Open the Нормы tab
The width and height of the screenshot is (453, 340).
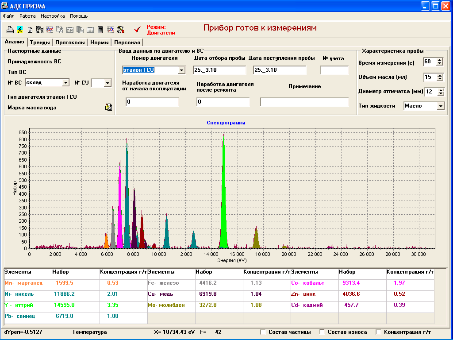[x=99, y=42]
